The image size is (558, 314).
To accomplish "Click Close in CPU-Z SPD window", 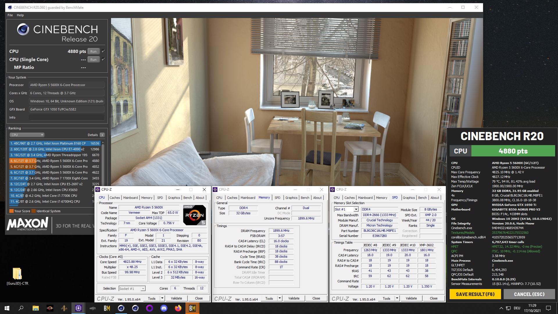I will [434, 298].
